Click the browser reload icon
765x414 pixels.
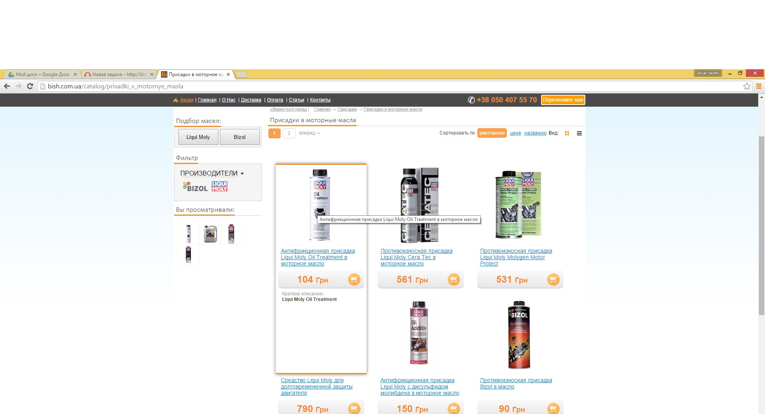point(30,86)
